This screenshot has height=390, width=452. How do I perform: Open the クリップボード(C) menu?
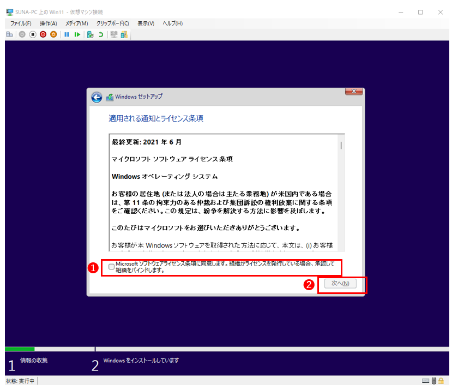pyautogui.click(x=113, y=23)
